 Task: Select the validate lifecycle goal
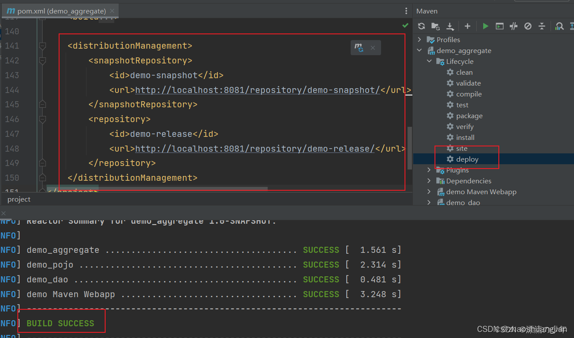click(468, 83)
